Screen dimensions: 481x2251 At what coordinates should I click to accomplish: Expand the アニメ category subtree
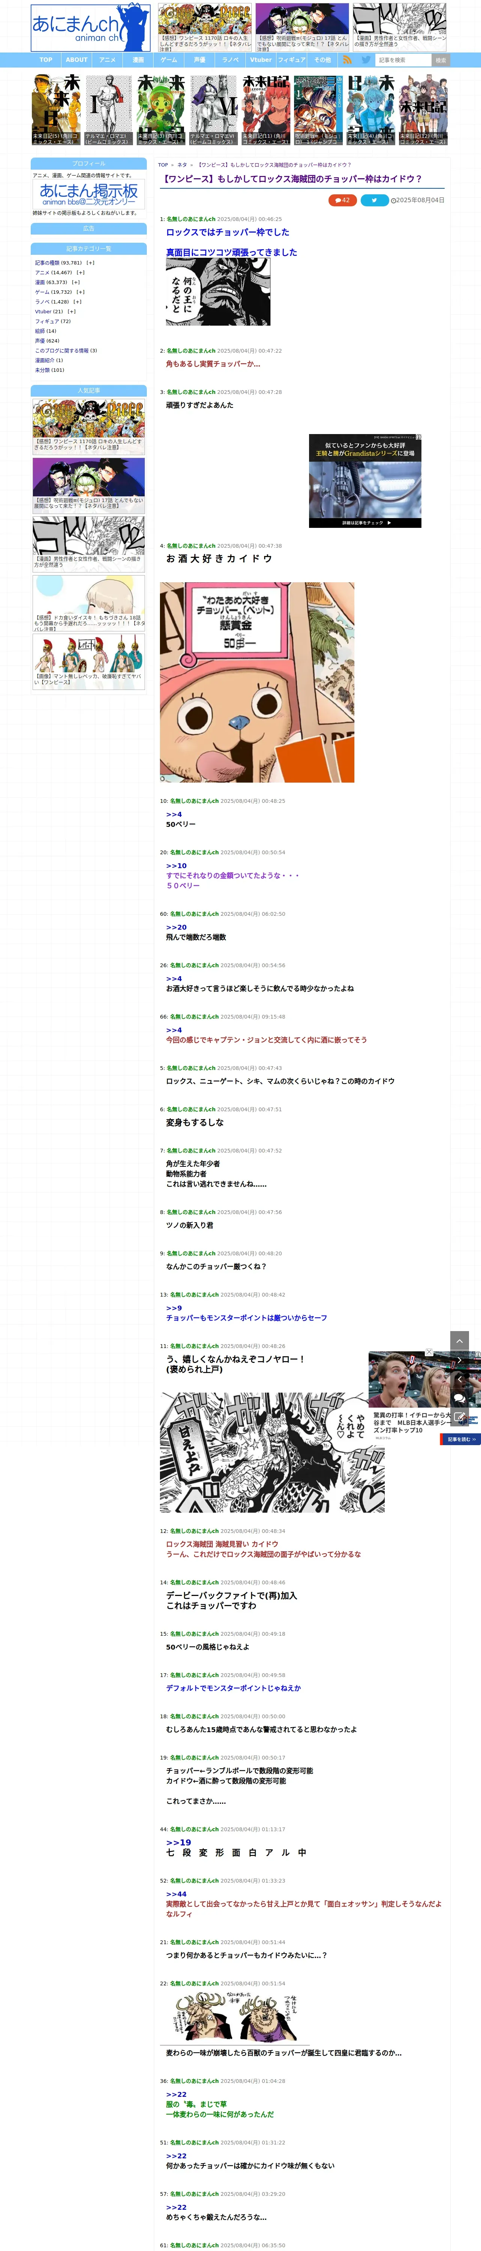tap(80, 273)
